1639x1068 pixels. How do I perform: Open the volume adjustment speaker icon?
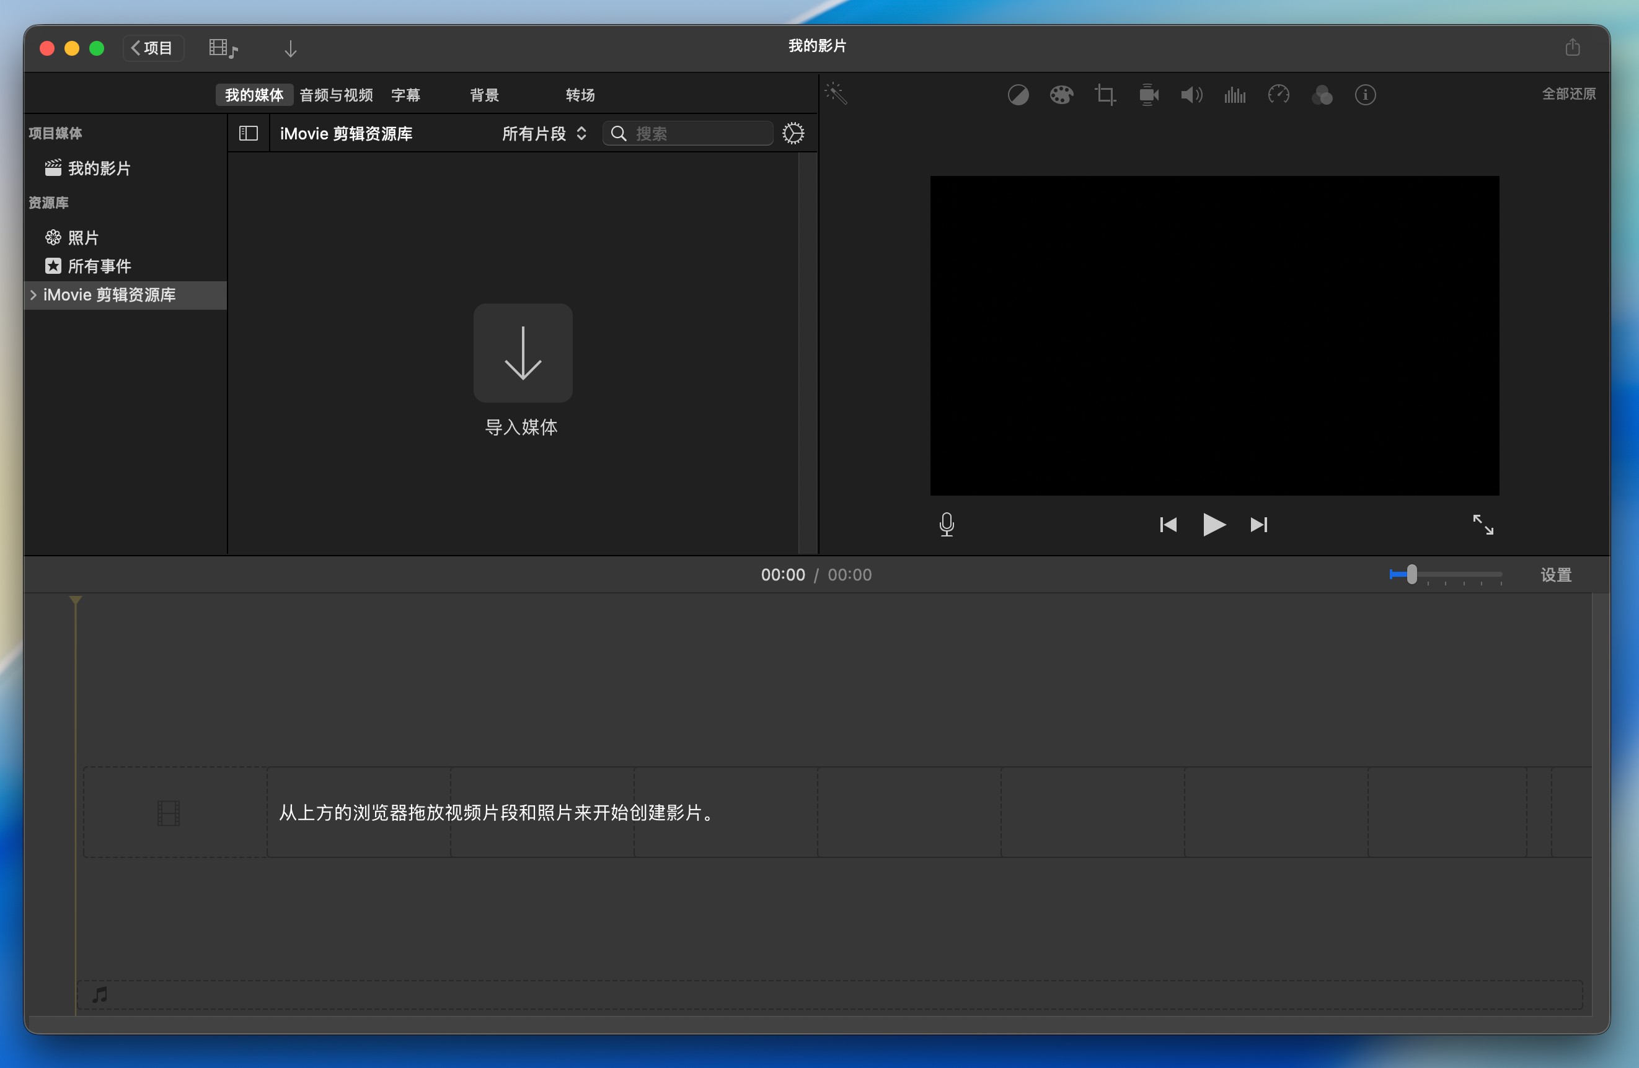pyautogui.click(x=1191, y=95)
